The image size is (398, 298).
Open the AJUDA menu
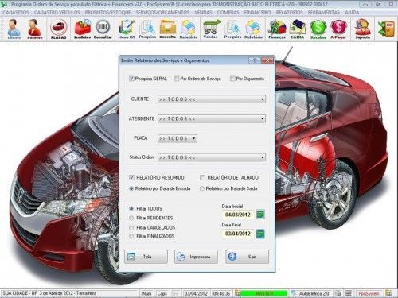coord(352,13)
